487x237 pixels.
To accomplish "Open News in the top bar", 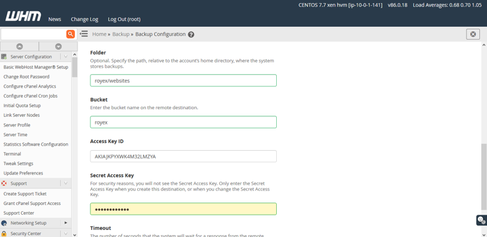I will click(54, 19).
